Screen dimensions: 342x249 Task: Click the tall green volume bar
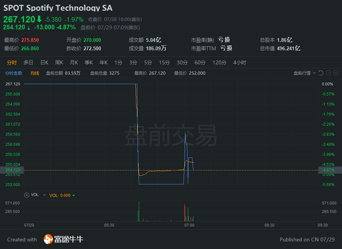(139, 211)
